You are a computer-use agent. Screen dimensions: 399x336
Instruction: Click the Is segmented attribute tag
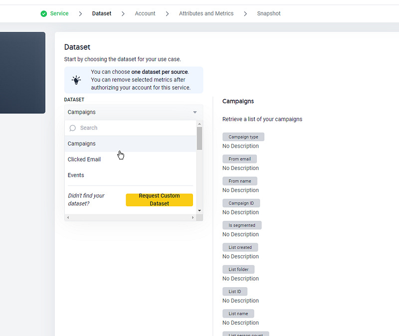tap(242, 225)
